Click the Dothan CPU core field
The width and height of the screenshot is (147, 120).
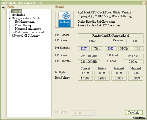click(x=92, y=41)
